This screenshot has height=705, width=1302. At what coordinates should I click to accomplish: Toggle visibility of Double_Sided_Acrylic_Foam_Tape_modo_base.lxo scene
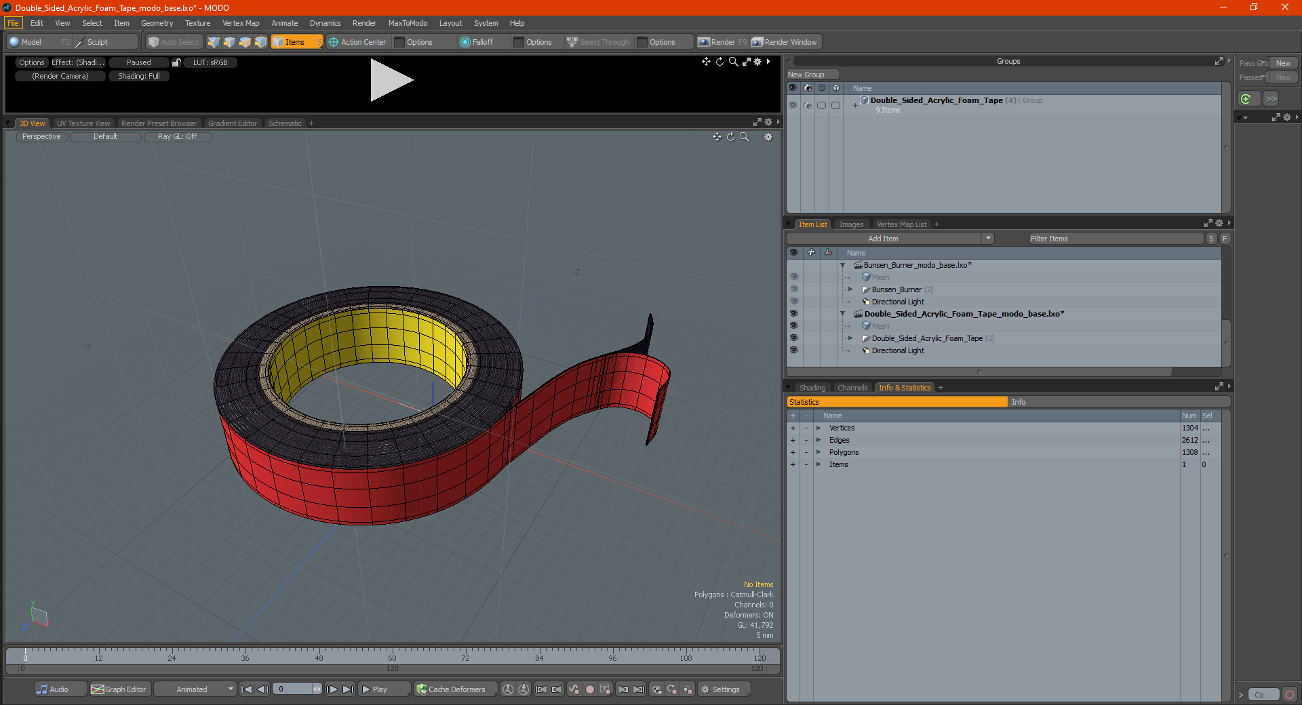point(793,314)
